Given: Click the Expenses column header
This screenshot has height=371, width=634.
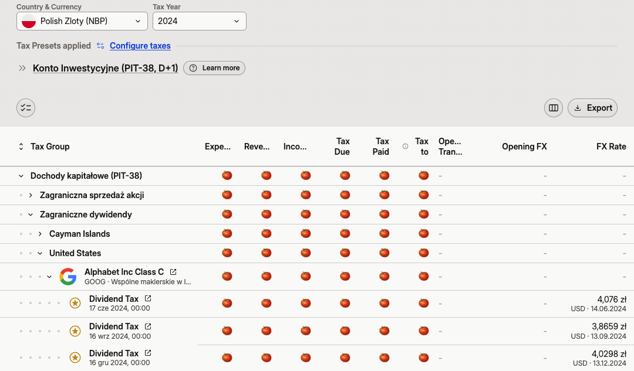Looking at the screenshot, I should pyautogui.click(x=218, y=147).
